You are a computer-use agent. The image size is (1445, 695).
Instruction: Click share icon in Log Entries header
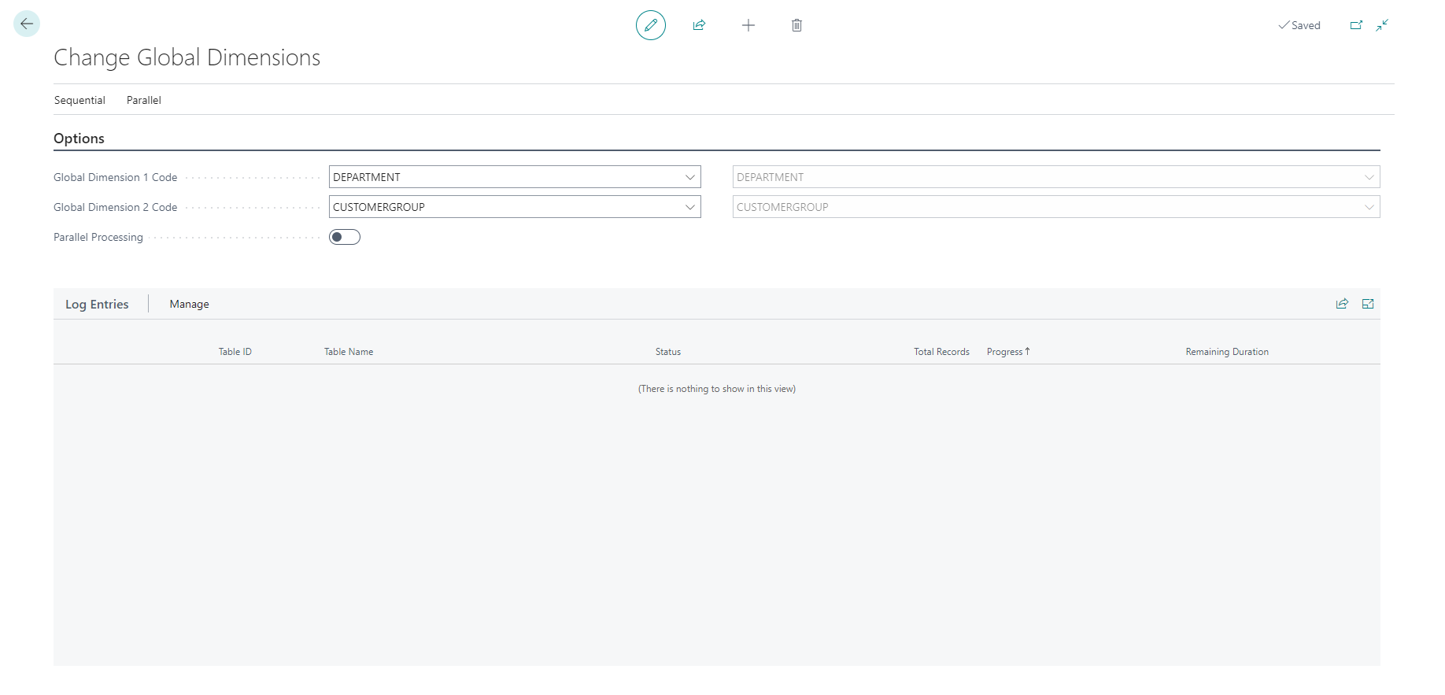click(1342, 304)
